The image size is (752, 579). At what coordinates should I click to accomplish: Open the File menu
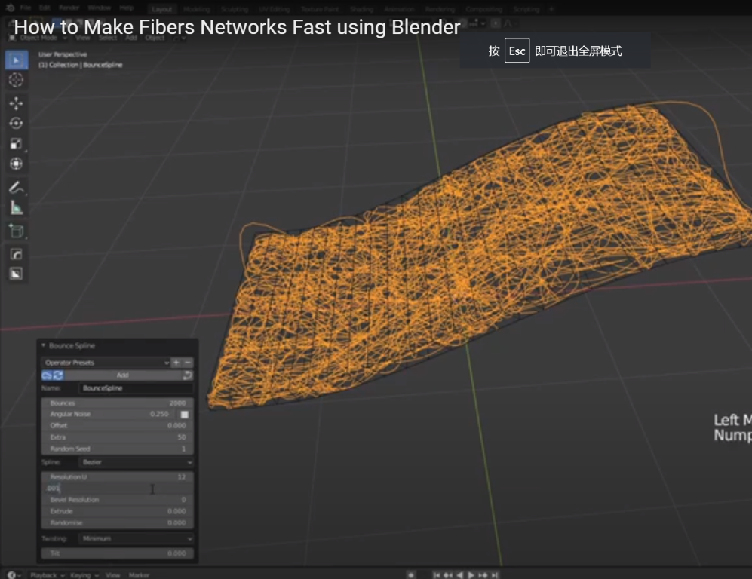(26, 8)
